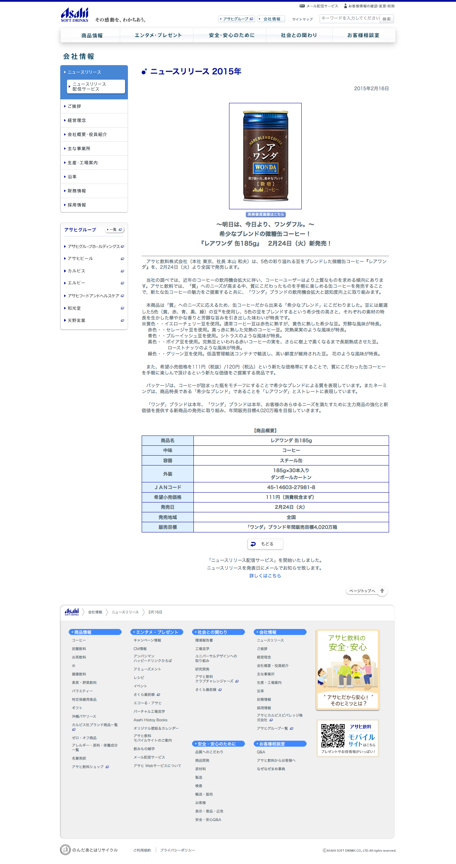Open footer コーヒー product link
Screen dimensions: 456x864
pyautogui.click(x=79, y=640)
